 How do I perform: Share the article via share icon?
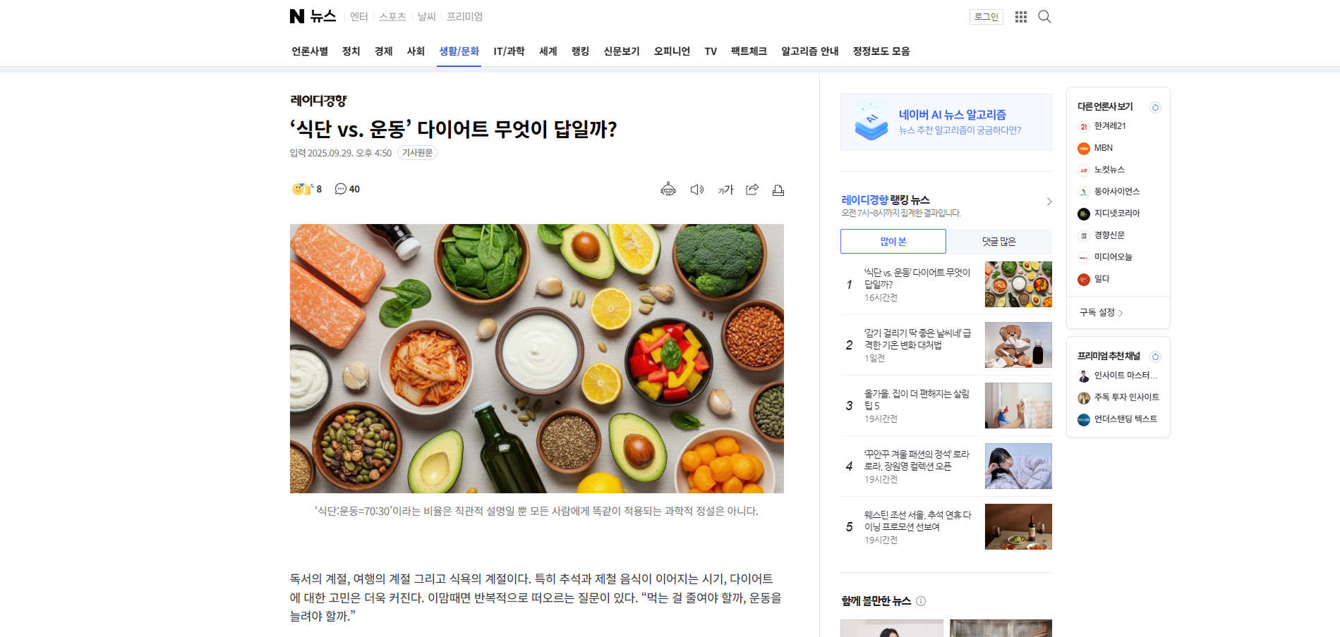pyautogui.click(x=752, y=190)
